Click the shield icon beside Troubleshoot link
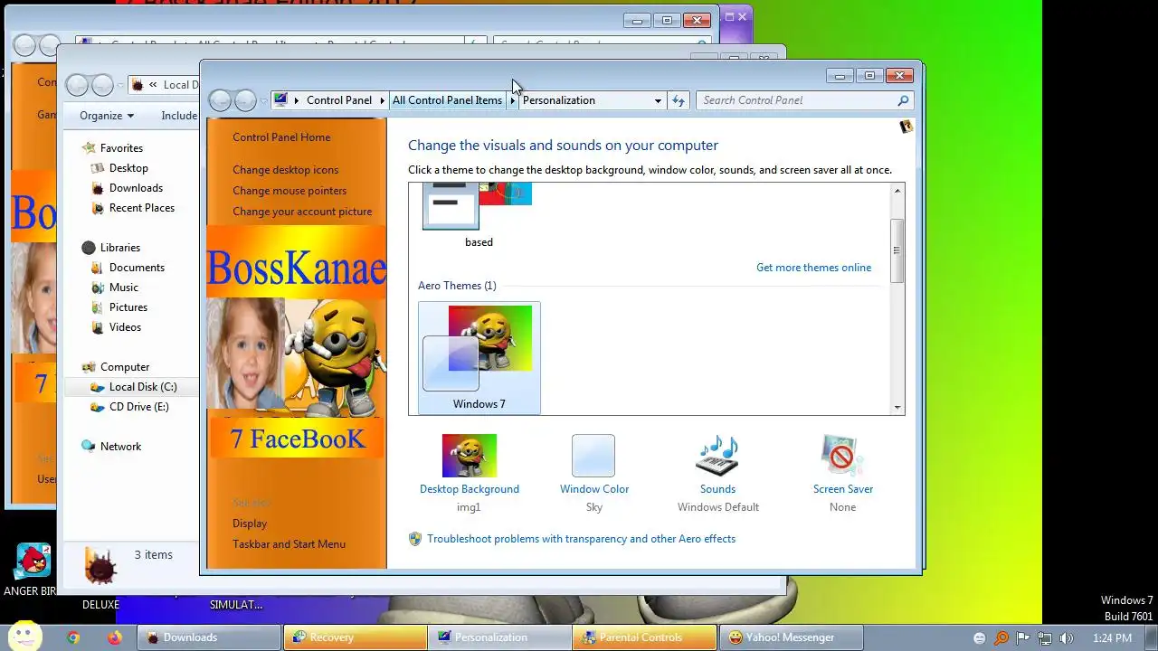Viewport: 1158px width, 651px height. [415, 539]
